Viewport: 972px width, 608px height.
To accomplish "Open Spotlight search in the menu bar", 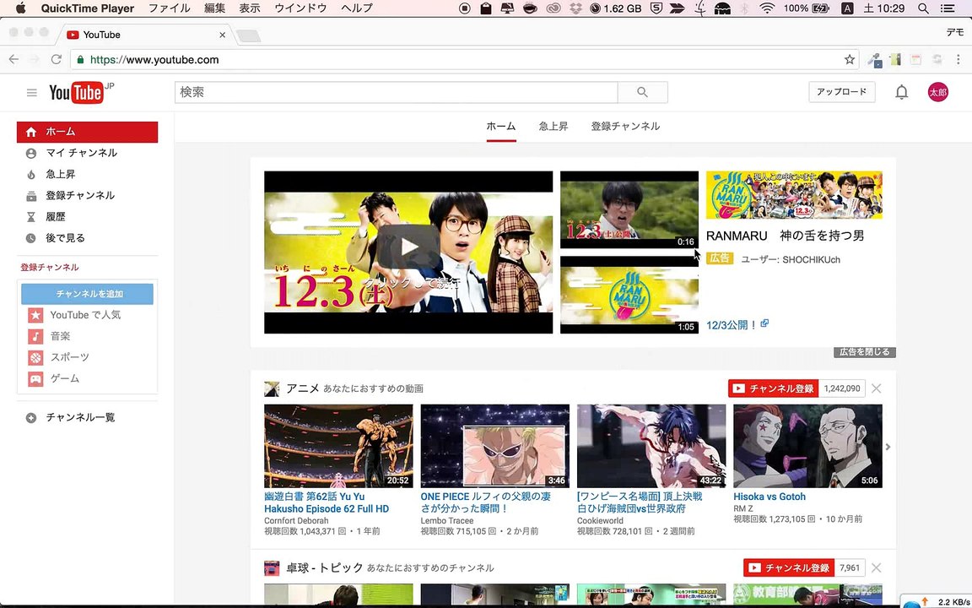I will [923, 8].
